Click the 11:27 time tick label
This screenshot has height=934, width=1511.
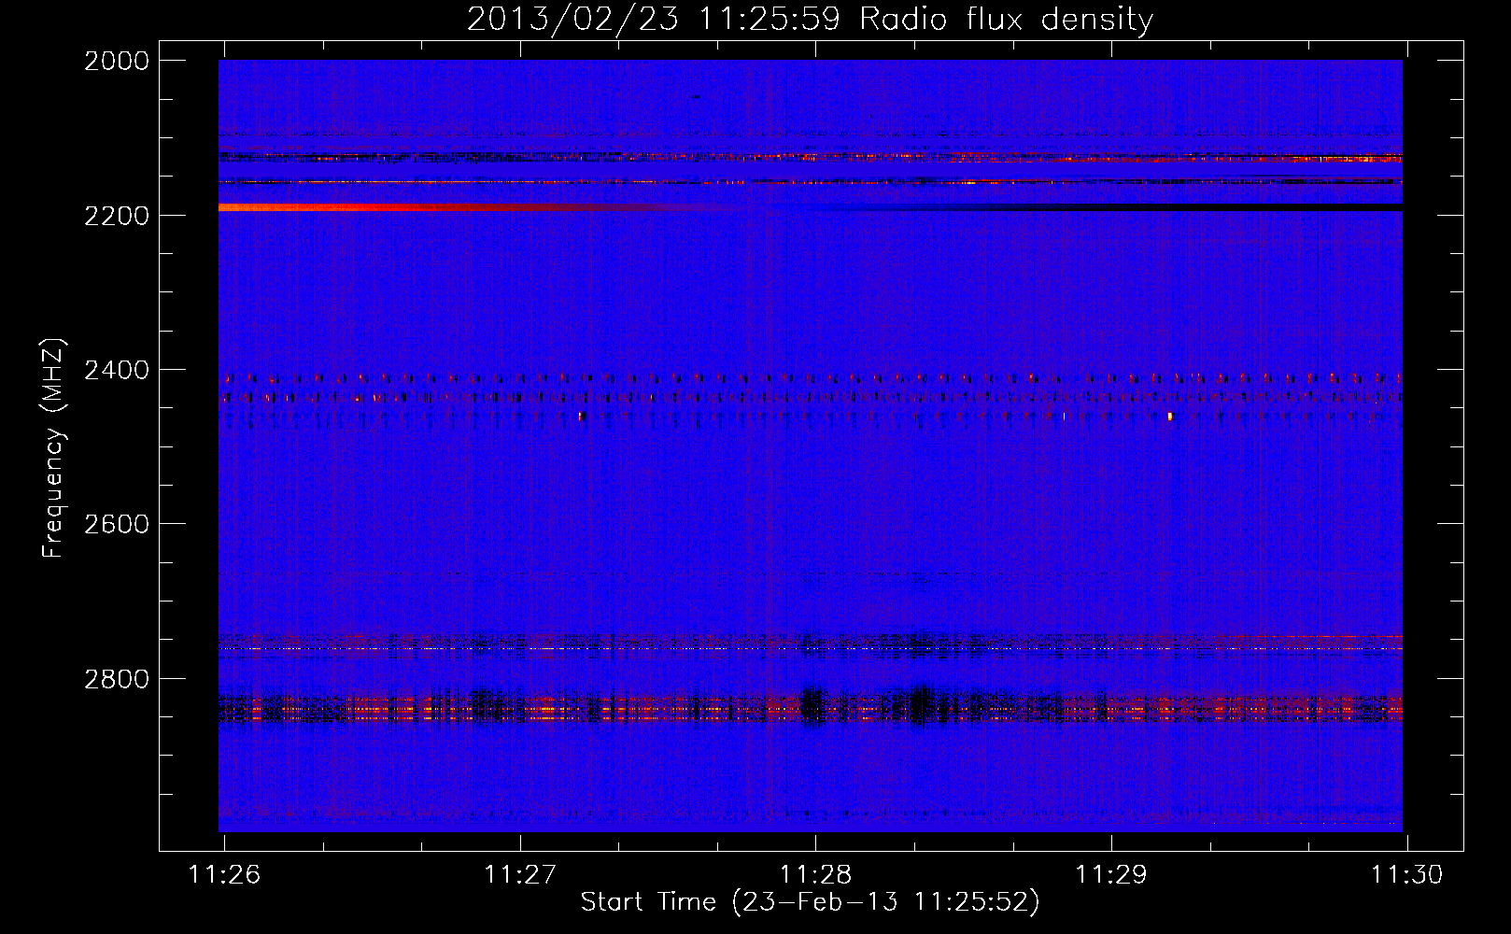click(x=520, y=874)
